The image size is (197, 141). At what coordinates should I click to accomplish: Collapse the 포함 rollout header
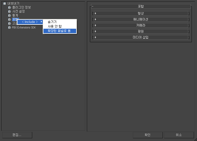pyautogui.click(x=141, y=6)
